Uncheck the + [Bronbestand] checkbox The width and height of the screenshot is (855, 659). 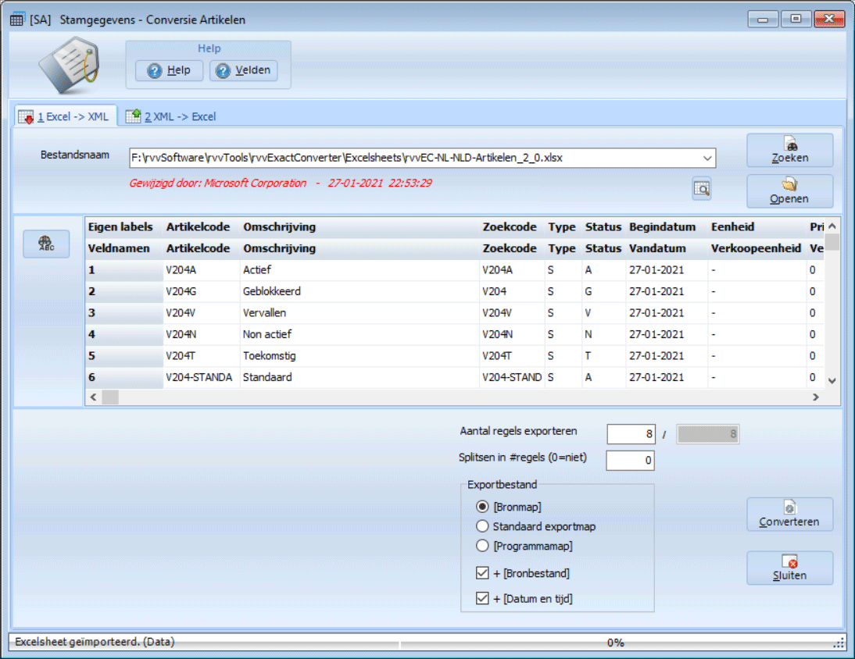tap(482, 573)
